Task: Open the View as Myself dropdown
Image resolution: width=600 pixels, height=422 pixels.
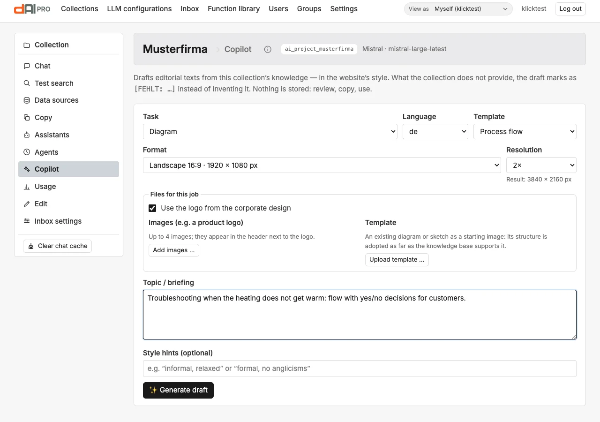Action: pyautogui.click(x=458, y=9)
